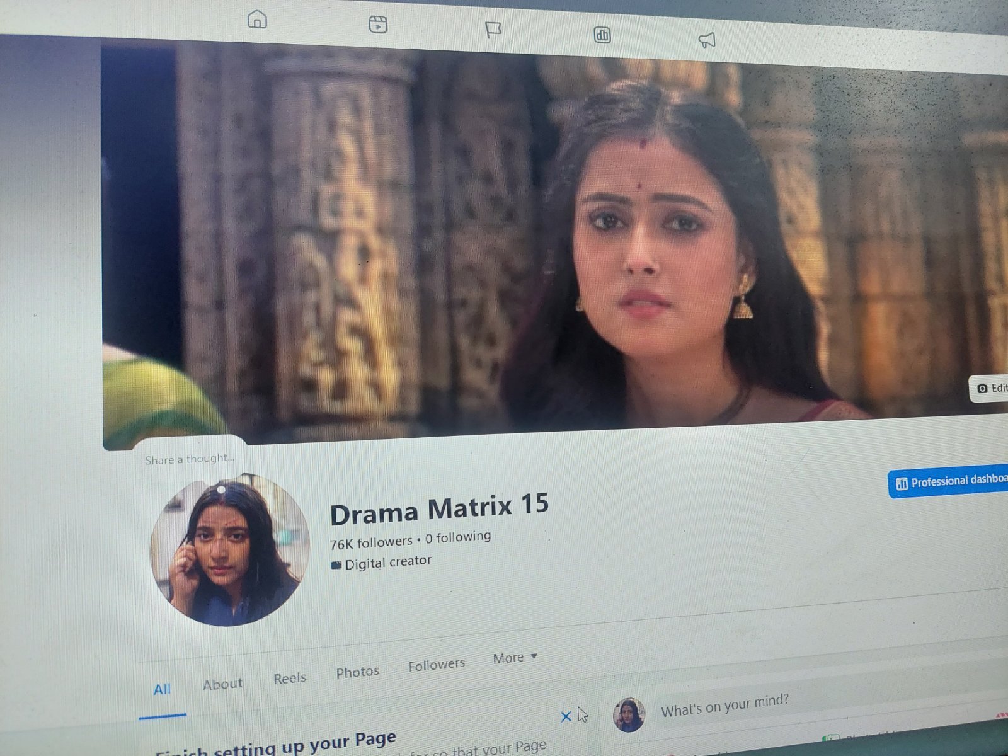Expand the More dropdown
This screenshot has height=756, width=1008.
point(515,658)
